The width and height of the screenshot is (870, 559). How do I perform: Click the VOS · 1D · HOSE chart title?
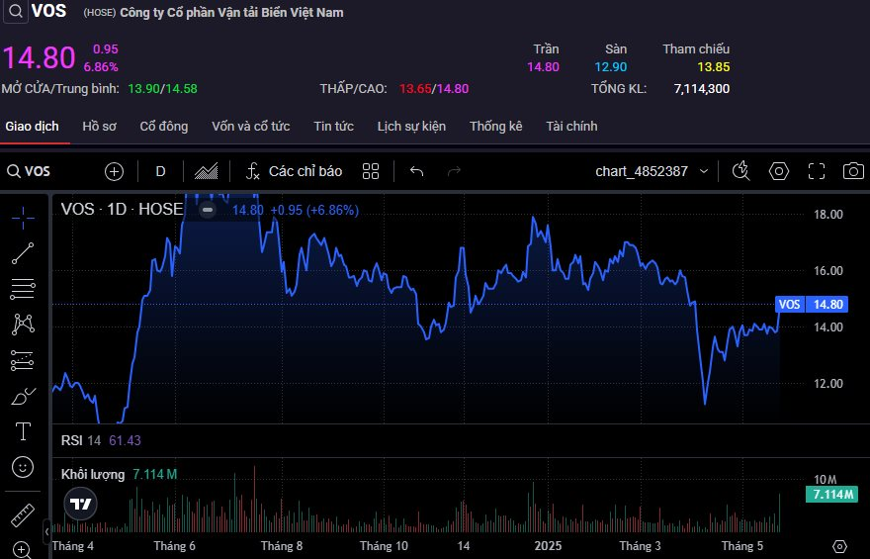pyautogui.click(x=122, y=210)
